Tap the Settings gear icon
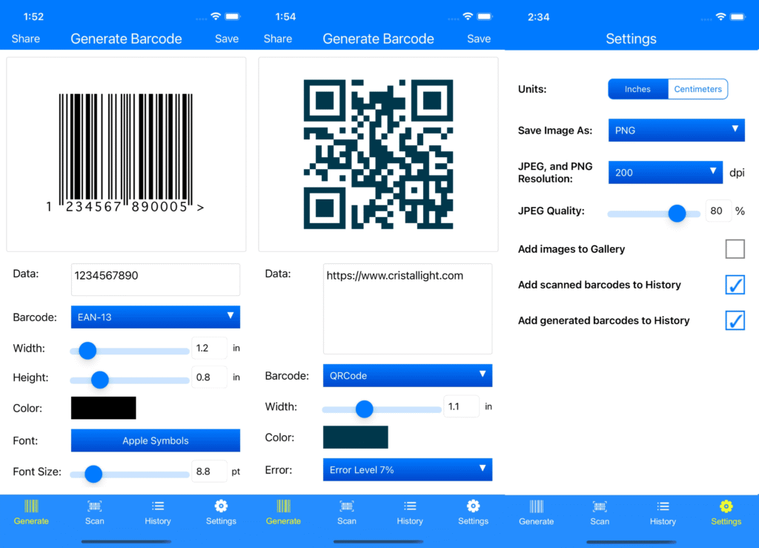This screenshot has width=759, height=548. point(220,512)
